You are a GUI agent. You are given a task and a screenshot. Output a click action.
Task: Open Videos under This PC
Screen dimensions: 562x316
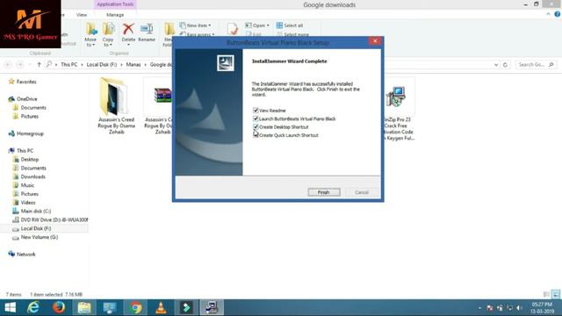click(25, 203)
